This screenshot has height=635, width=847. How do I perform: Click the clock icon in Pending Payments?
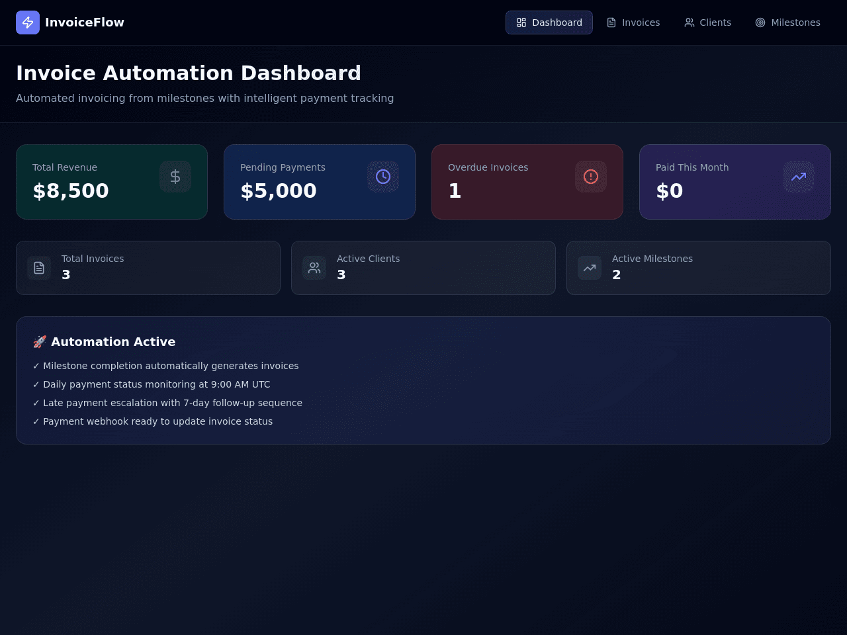(x=383, y=177)
